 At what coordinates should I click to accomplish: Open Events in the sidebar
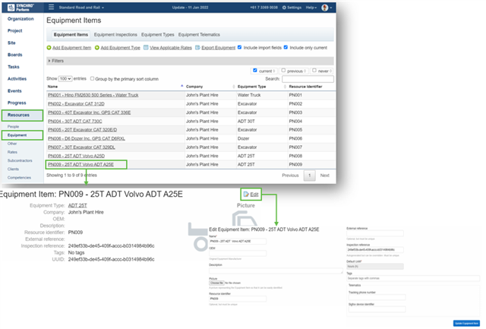point(14,91)
